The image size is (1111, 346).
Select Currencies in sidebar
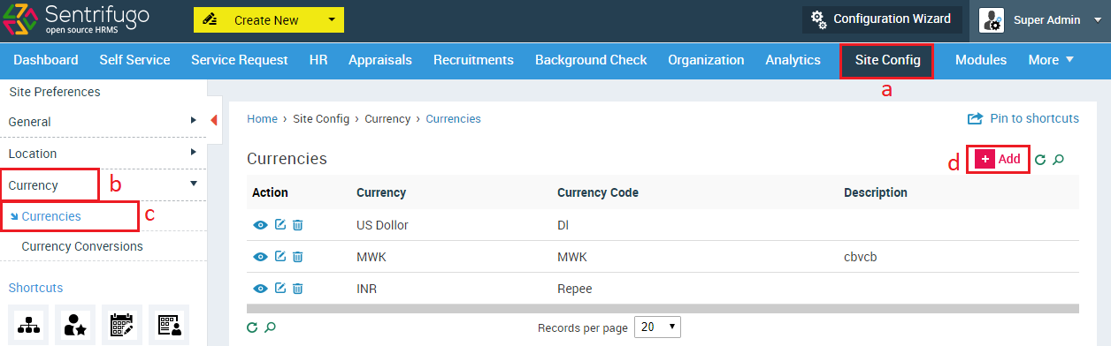[51, 216]
